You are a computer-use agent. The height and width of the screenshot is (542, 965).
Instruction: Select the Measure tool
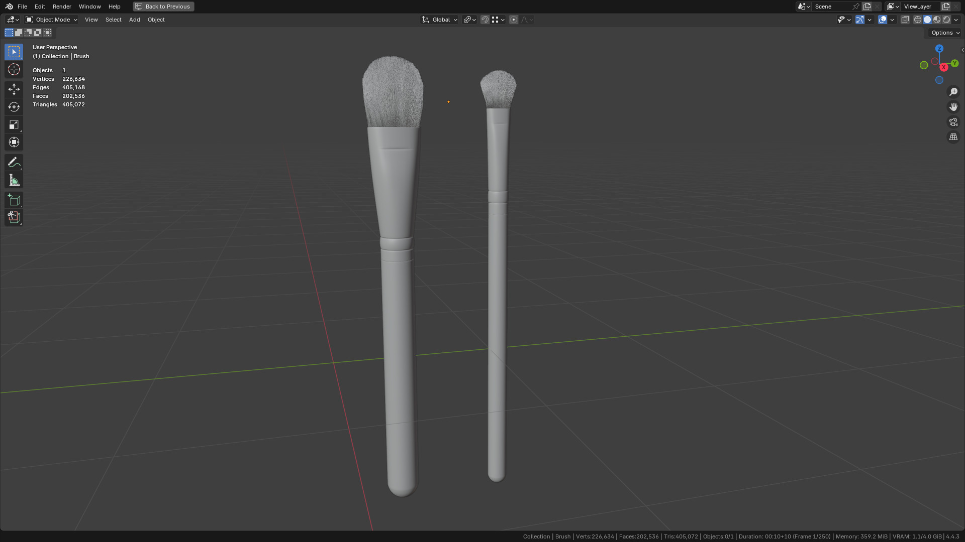[x=14, y=180]
